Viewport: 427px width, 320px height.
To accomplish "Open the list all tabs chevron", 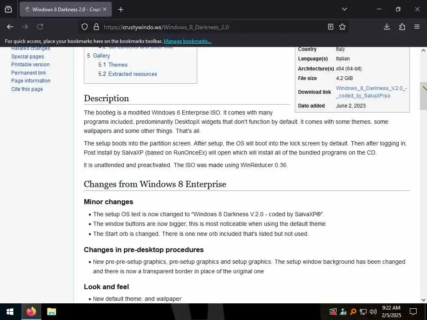I will click(344, 9).
